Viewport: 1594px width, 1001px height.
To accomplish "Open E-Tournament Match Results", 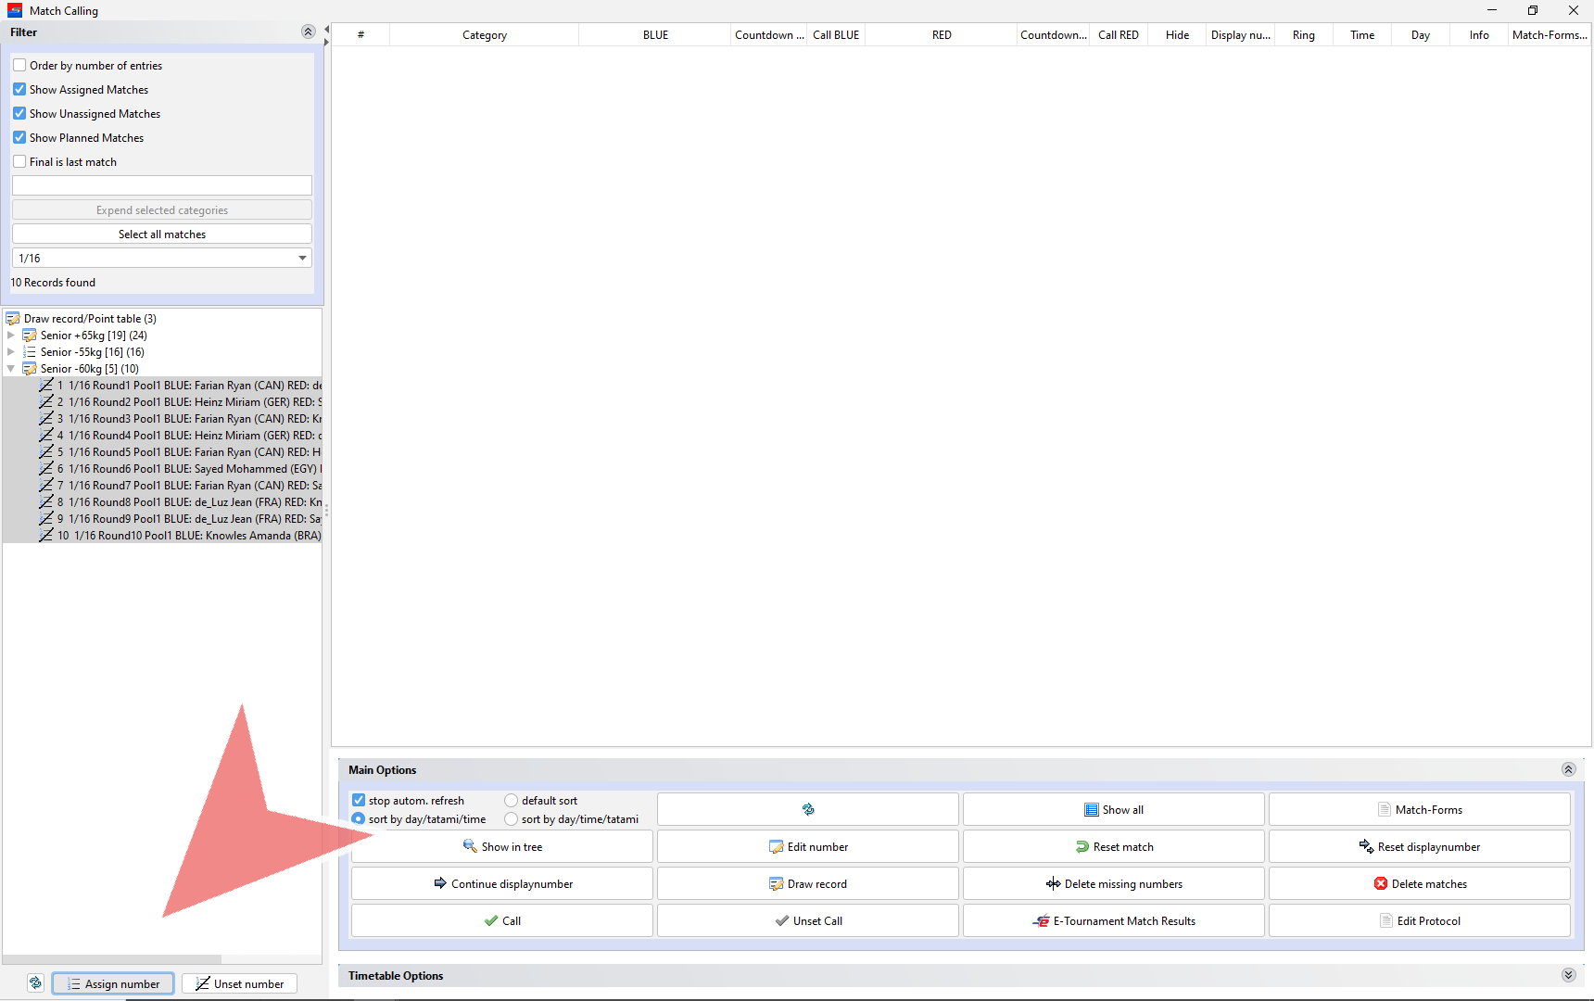I will pos(1113,920).
